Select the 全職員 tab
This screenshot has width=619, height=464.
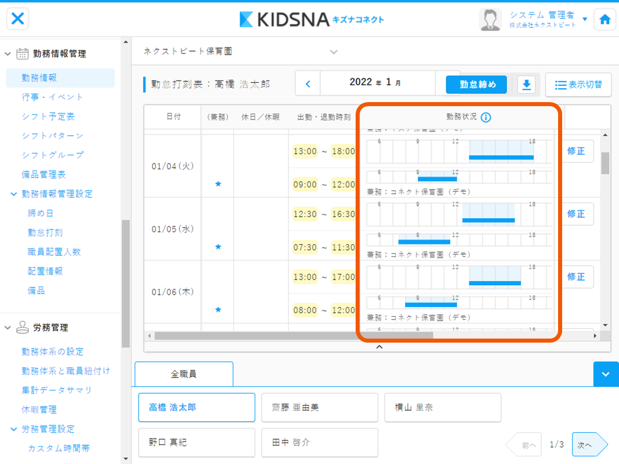coord(184,374)
